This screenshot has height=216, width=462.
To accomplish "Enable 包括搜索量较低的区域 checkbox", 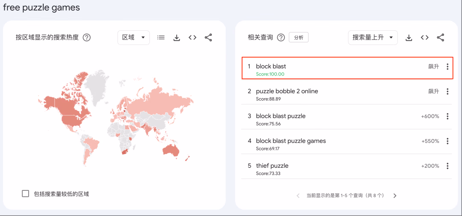I will 26,194.
